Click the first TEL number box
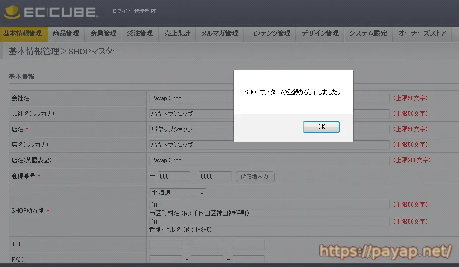Viewport: 459px width, 267px height. coord(166,244)
